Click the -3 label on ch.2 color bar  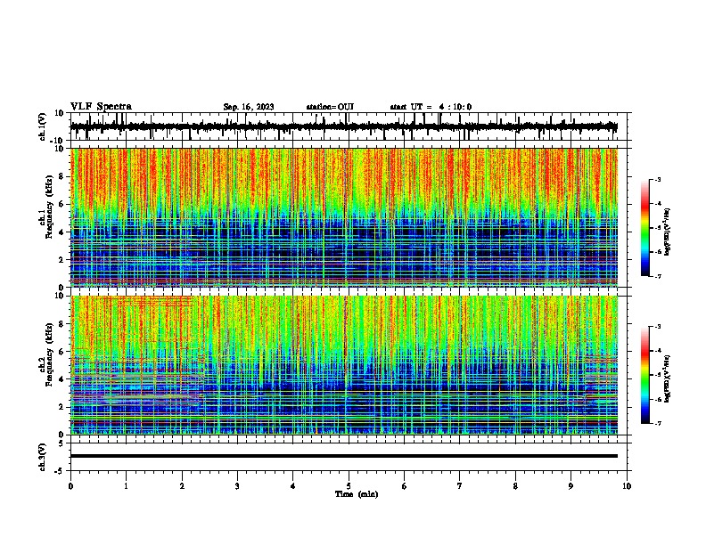click(657, 327)
